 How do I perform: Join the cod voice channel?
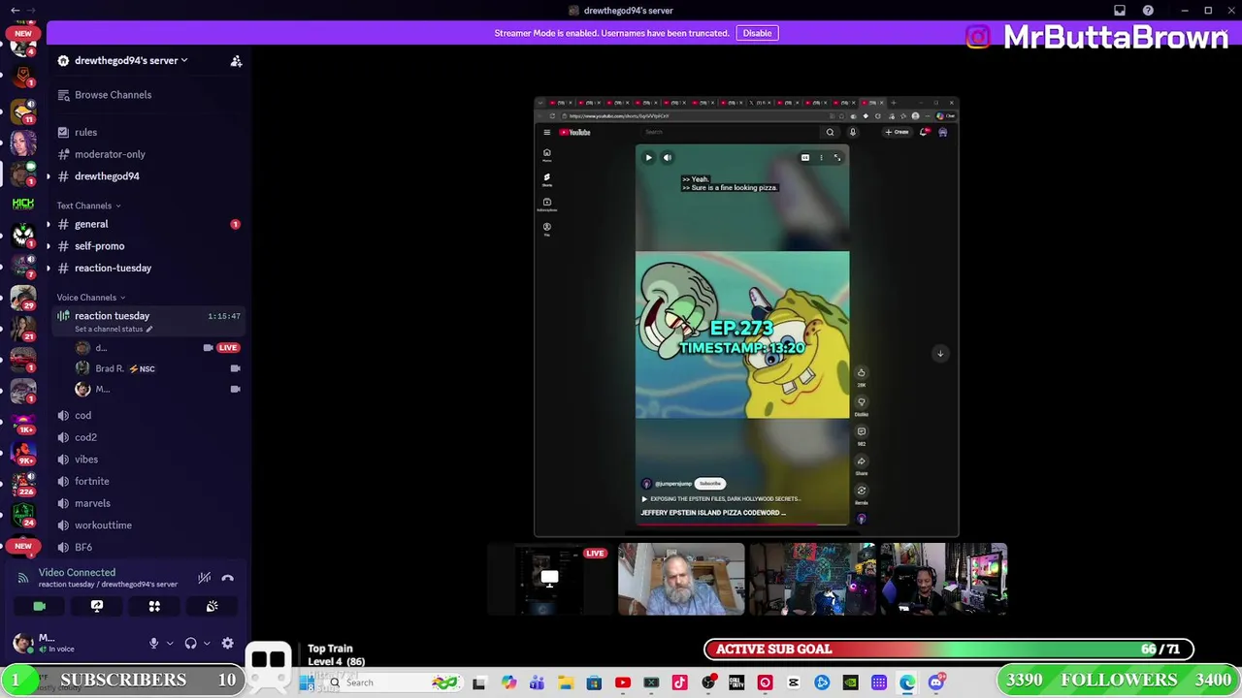click(x=82, y=415)
